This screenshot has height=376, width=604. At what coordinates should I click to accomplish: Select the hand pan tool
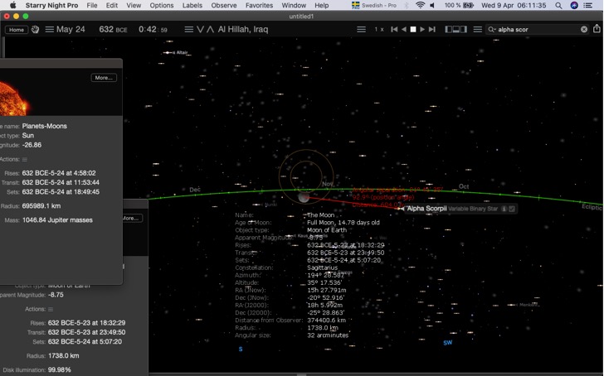pos(35,30)
